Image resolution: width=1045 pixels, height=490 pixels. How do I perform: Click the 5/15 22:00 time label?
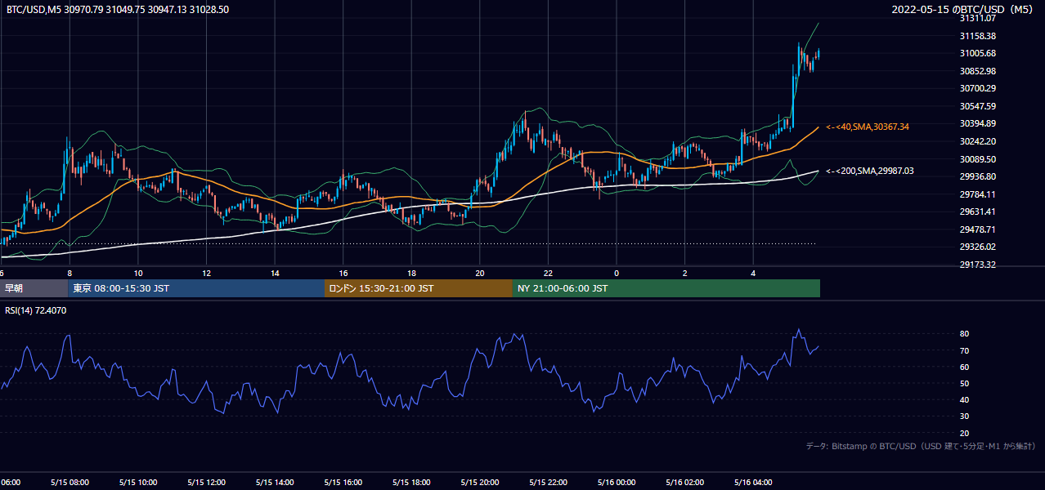pyautogui.click(x=548, y=482)
